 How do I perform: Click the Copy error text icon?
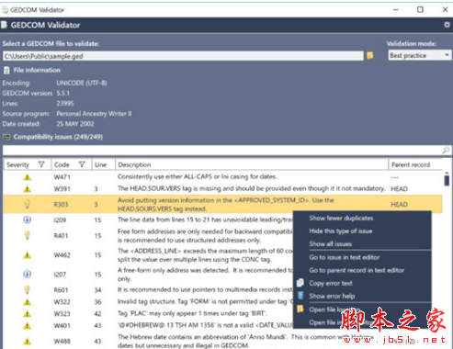pos(300,283)
